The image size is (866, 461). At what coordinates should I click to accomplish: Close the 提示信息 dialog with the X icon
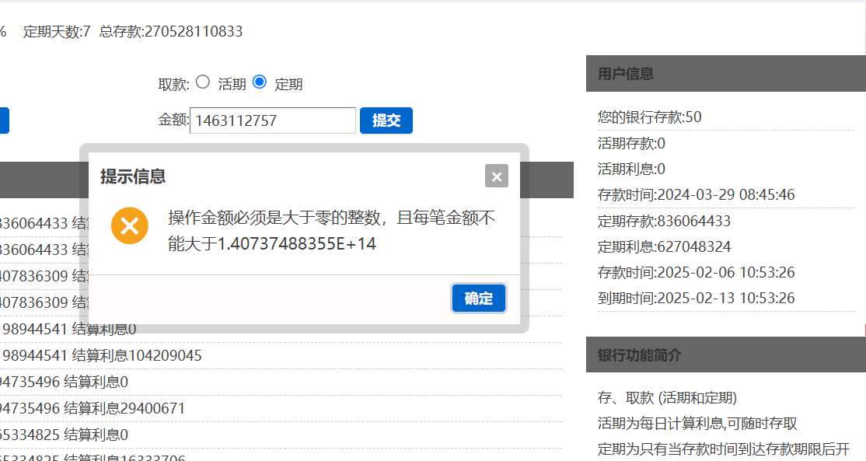click(497, 176)
